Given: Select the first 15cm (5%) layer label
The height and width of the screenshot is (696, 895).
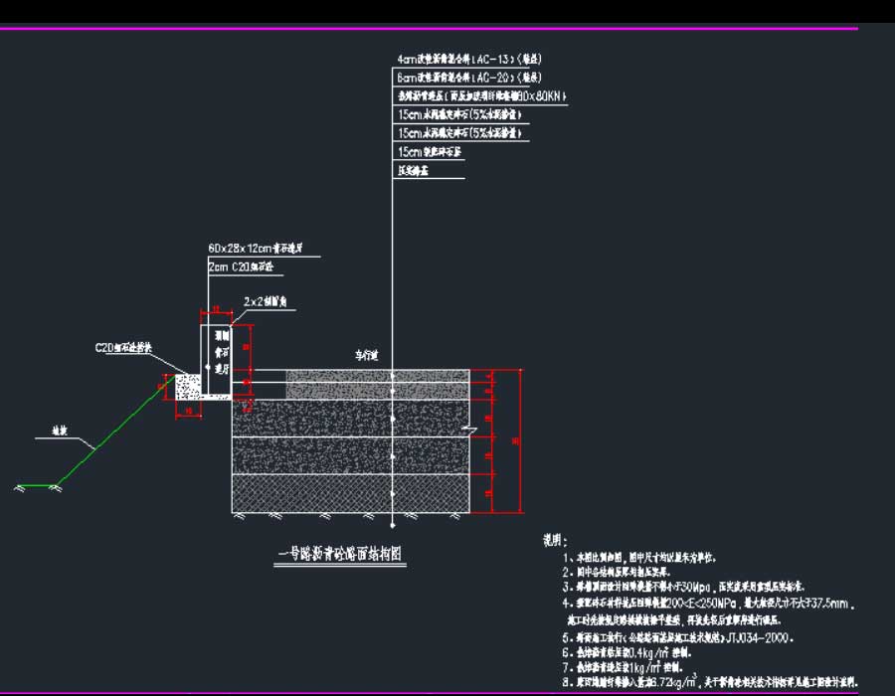Looking at the screenshot, I should point(459,114).
